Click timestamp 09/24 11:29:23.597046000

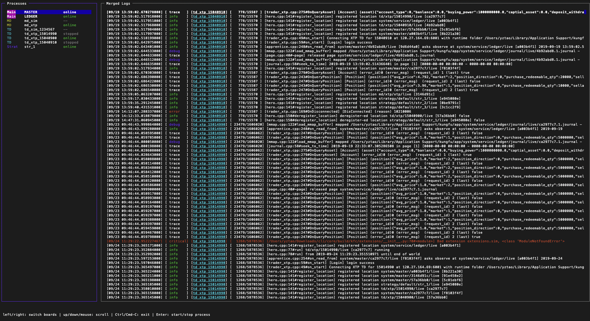pos(134,263)
